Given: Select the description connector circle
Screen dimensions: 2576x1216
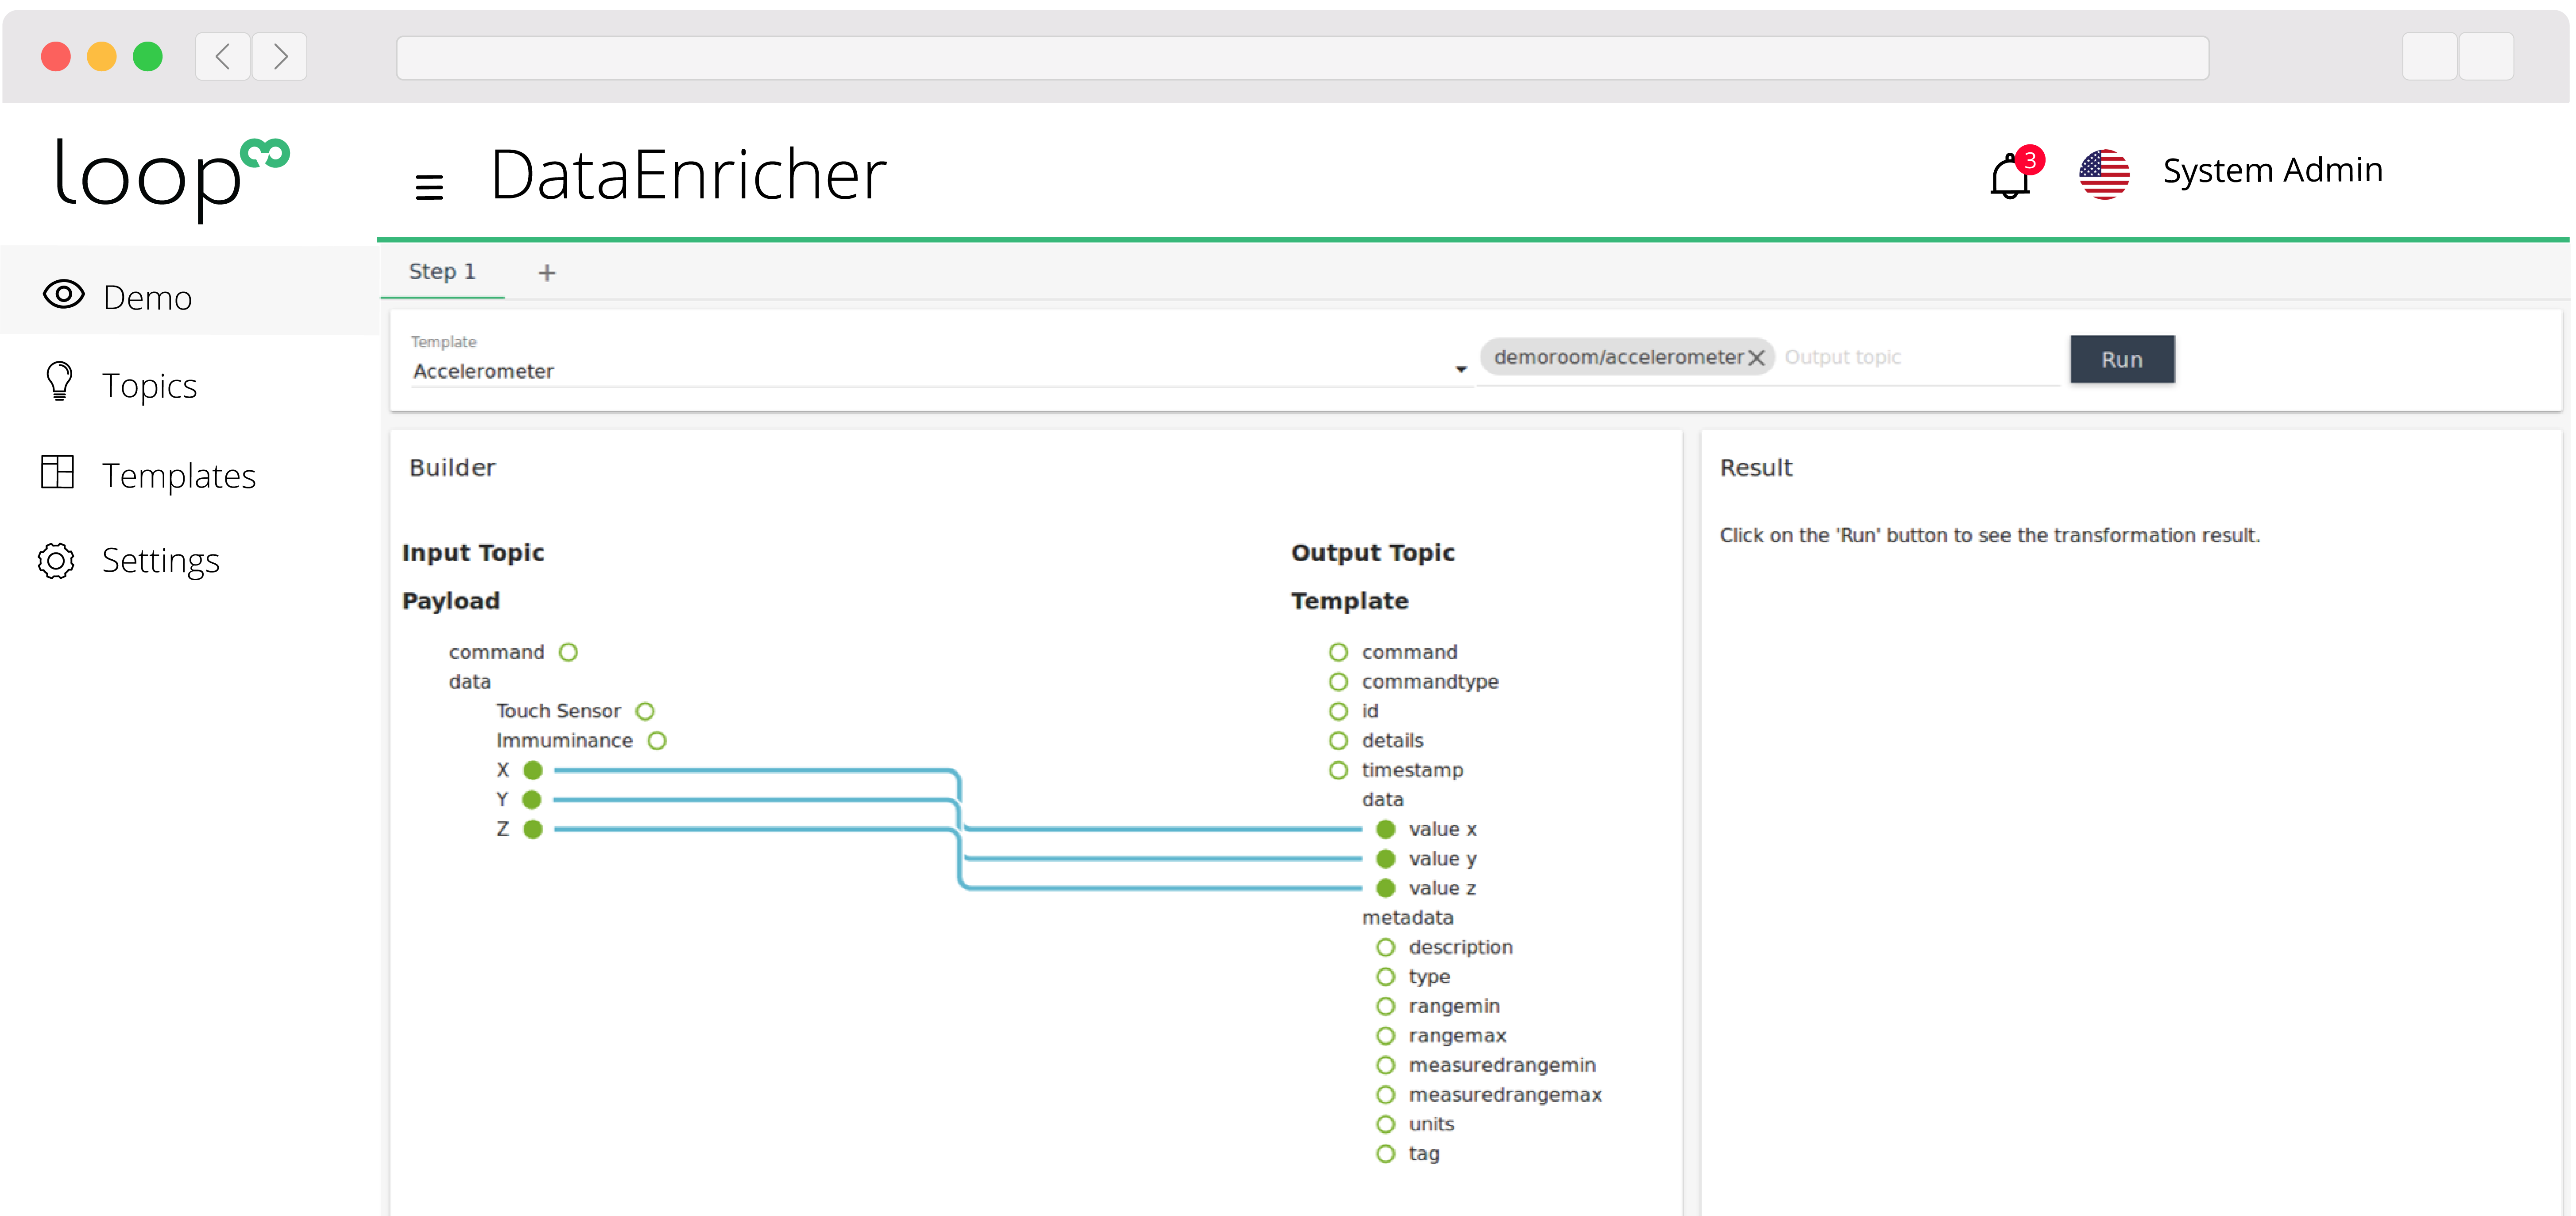Looking at the screenshot, I should 1386,948.
